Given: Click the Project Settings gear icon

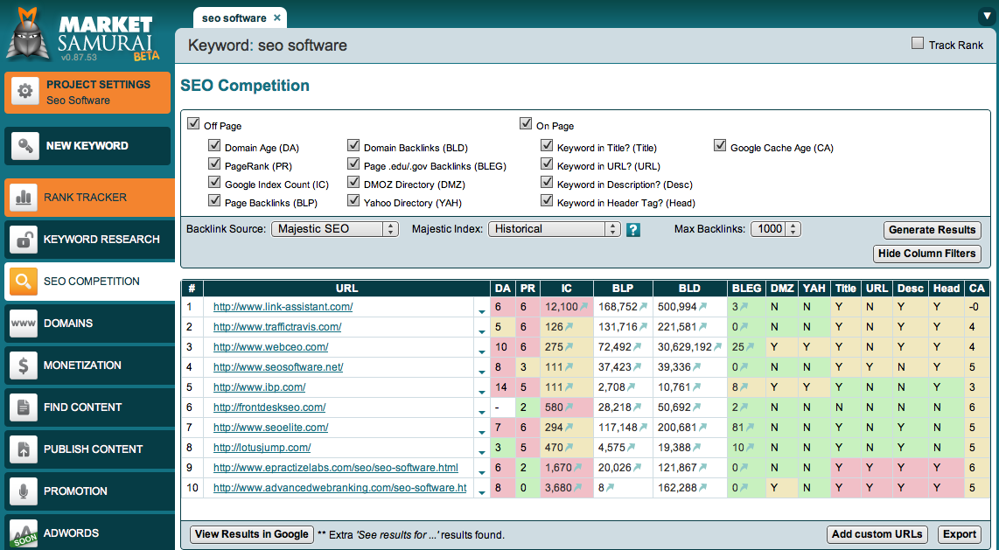Looking at the screenshot, I should pos(25,91).
